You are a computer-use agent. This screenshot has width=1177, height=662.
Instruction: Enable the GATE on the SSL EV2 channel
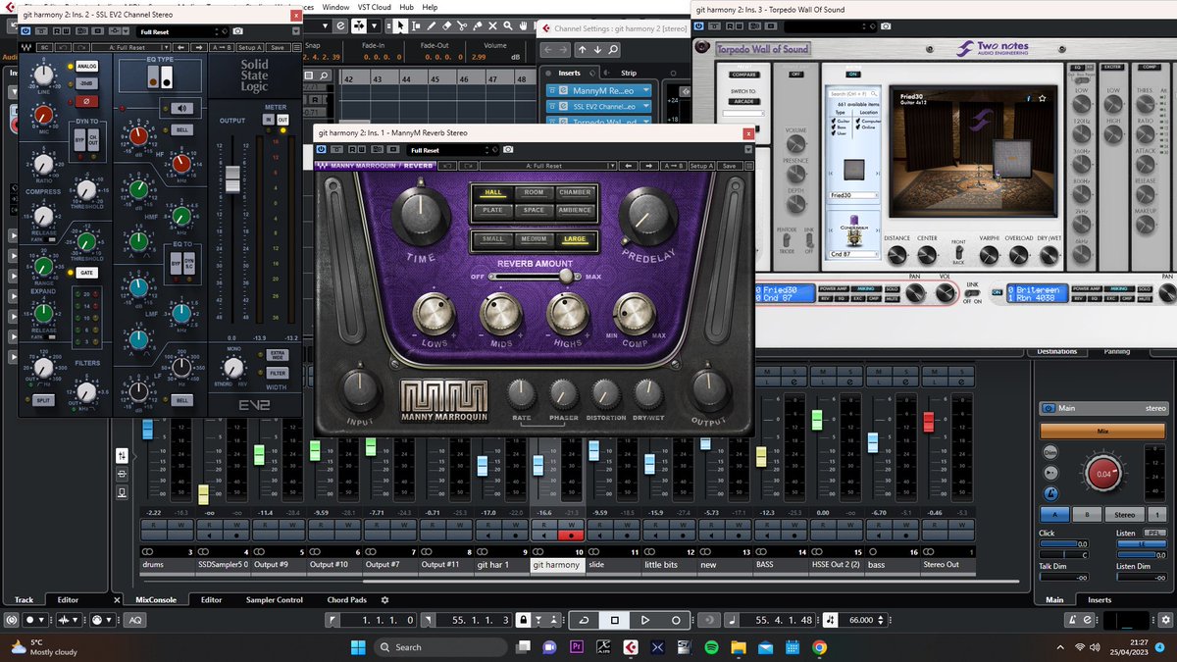click(86, 272)
